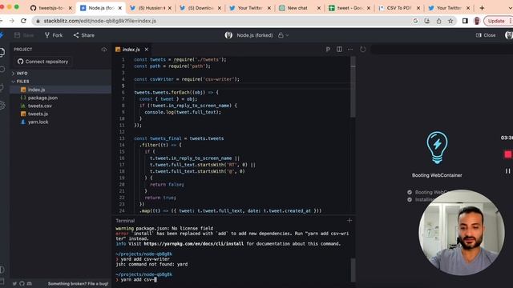
Task: Open 'Something broken? File a bug!' link
Action: pos(78,284)
